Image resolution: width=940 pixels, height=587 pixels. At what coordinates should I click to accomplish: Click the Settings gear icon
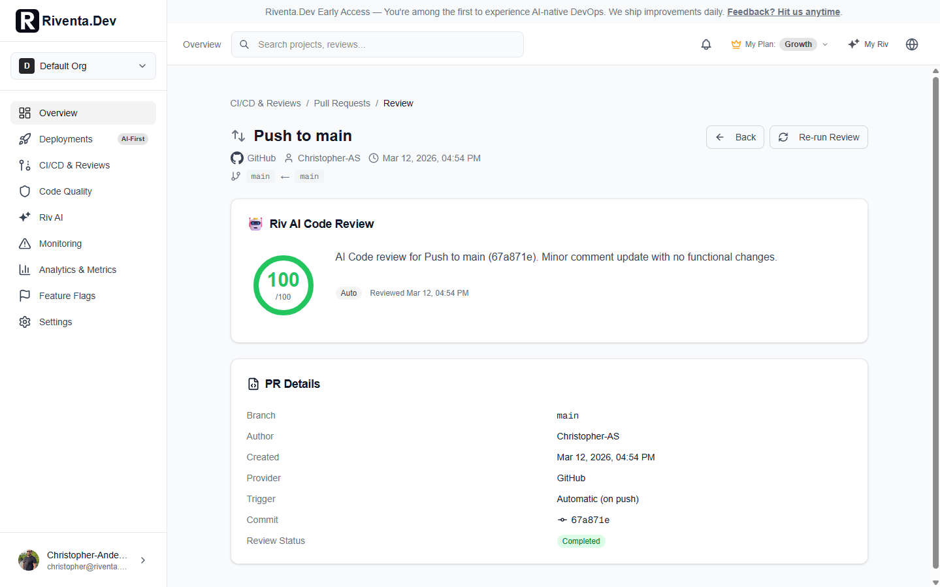25,322
